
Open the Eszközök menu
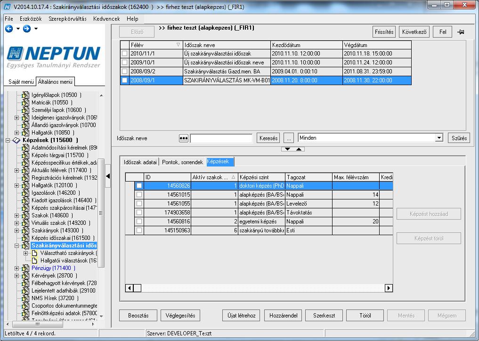31,19
